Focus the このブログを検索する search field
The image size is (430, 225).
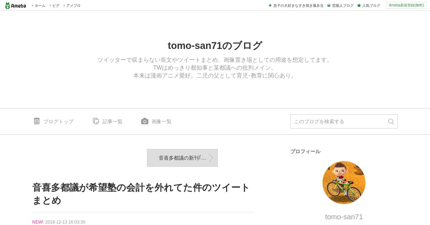tap(339, 121)
